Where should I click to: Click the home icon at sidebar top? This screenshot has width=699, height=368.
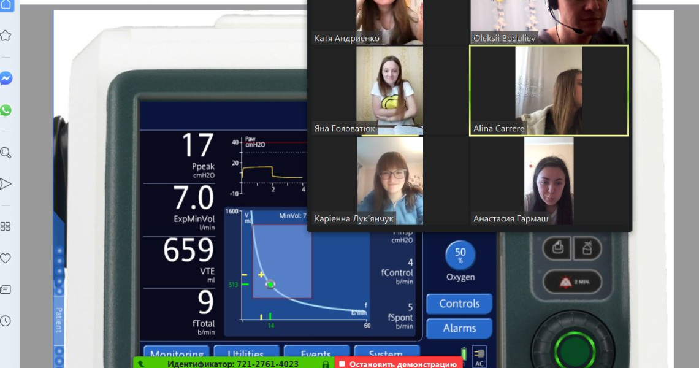[7, 6]
